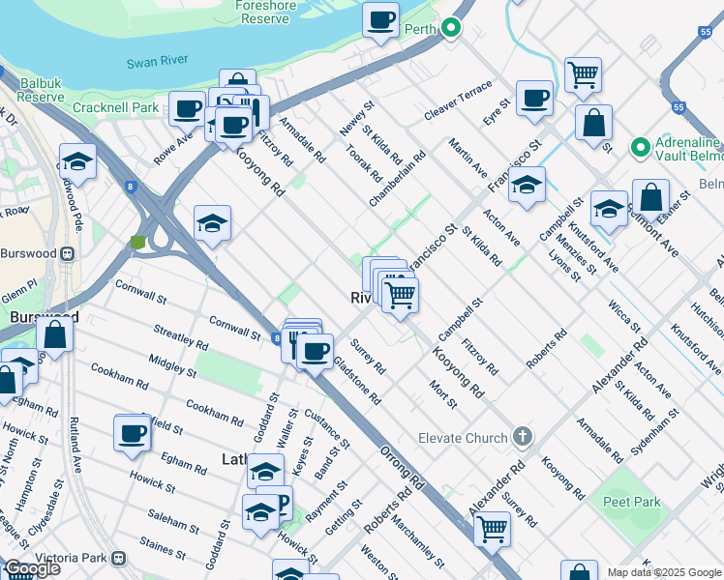Select the Lyons St street label
Viewport: 724px width, 580px height.
564,266
